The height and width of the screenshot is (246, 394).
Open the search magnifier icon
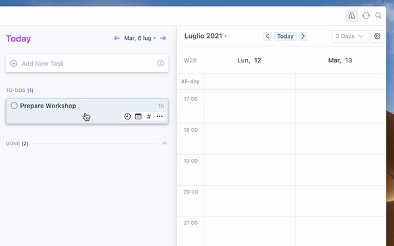pos(378,16)
